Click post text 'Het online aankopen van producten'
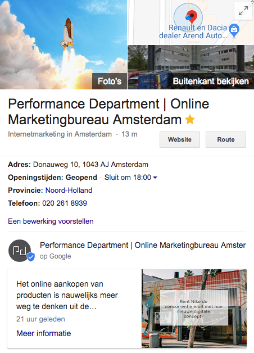 [x=67, y=295]
